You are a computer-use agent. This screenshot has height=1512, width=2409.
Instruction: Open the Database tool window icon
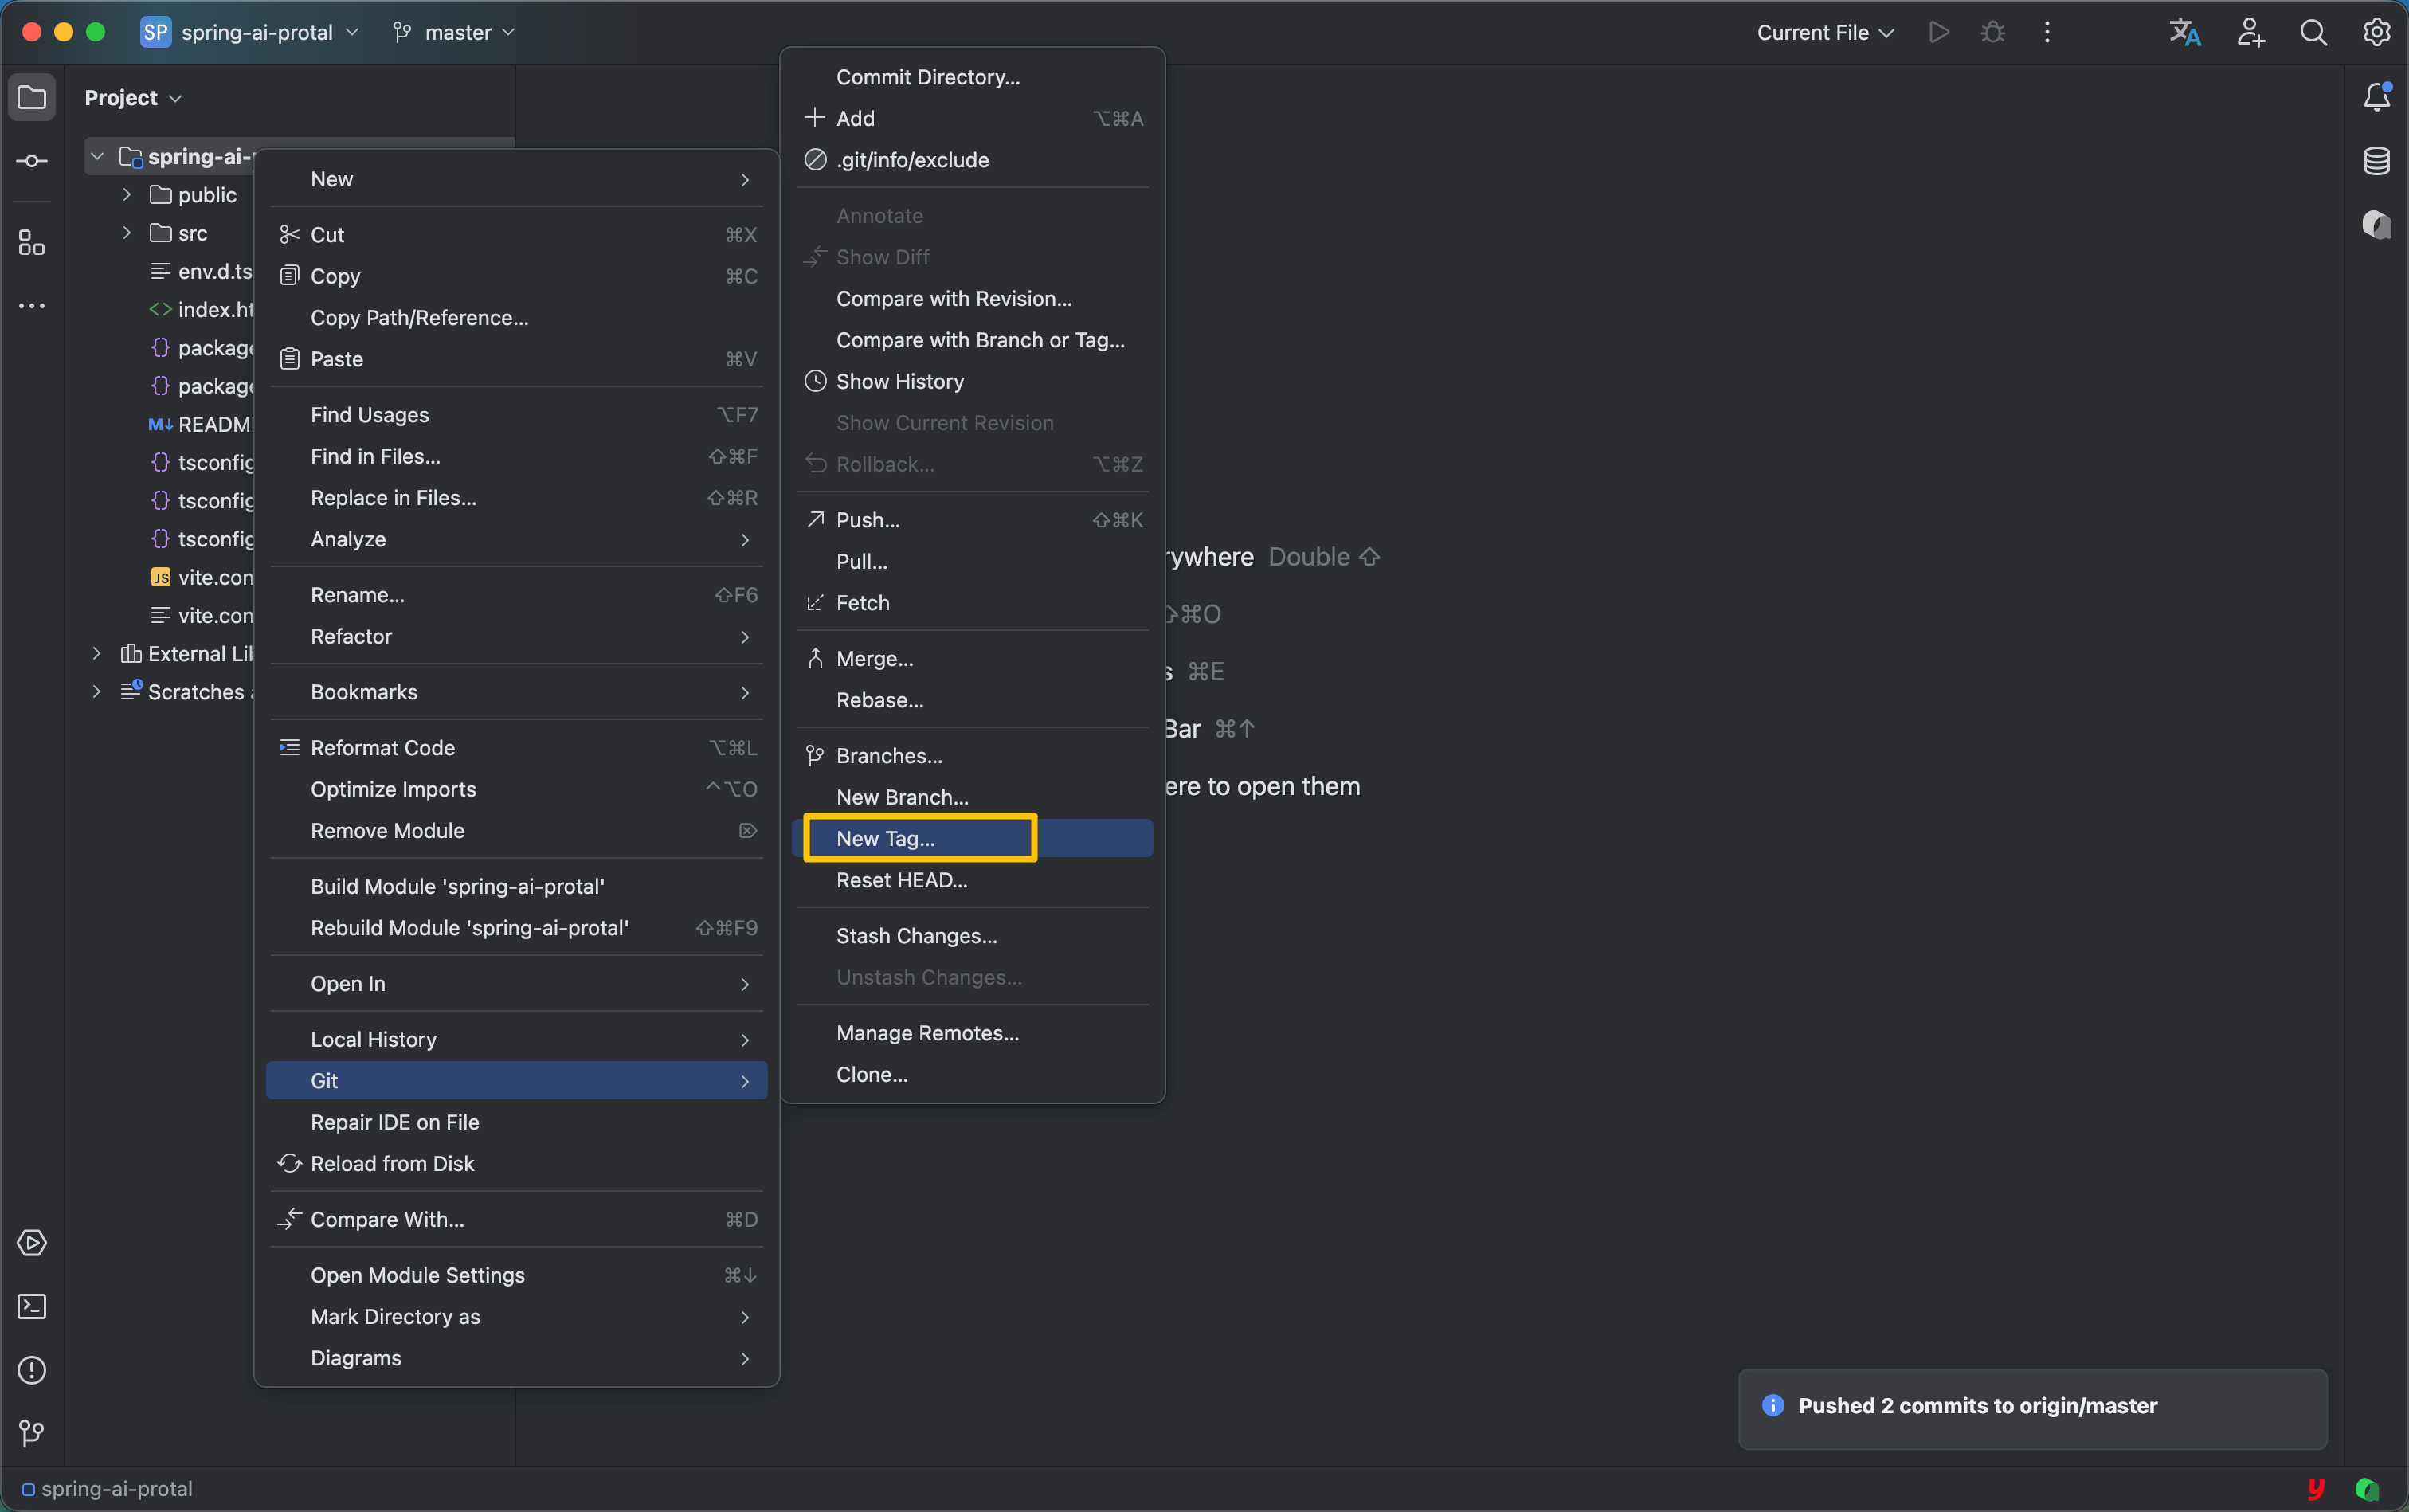click(2376, 161)
